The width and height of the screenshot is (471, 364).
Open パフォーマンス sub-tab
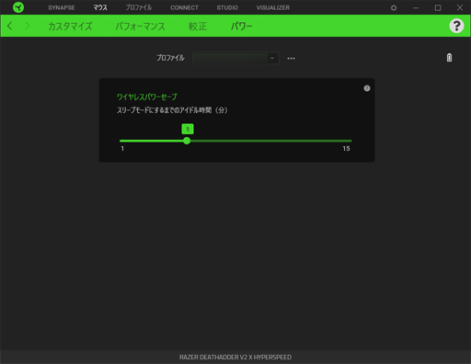(x=140, y=26)
